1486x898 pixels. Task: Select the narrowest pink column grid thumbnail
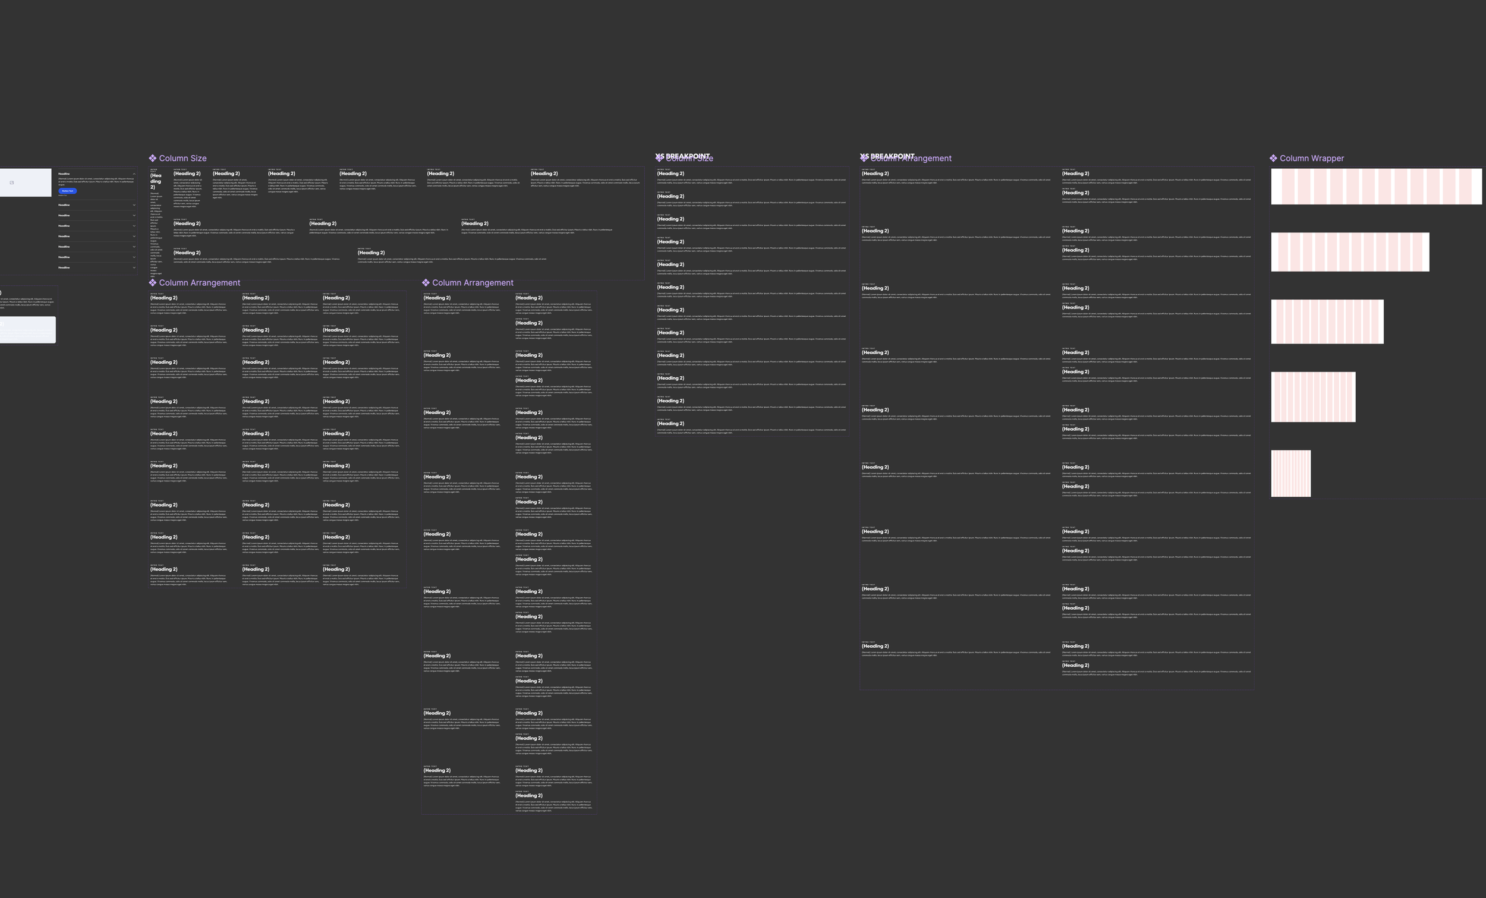[1290, 474]
